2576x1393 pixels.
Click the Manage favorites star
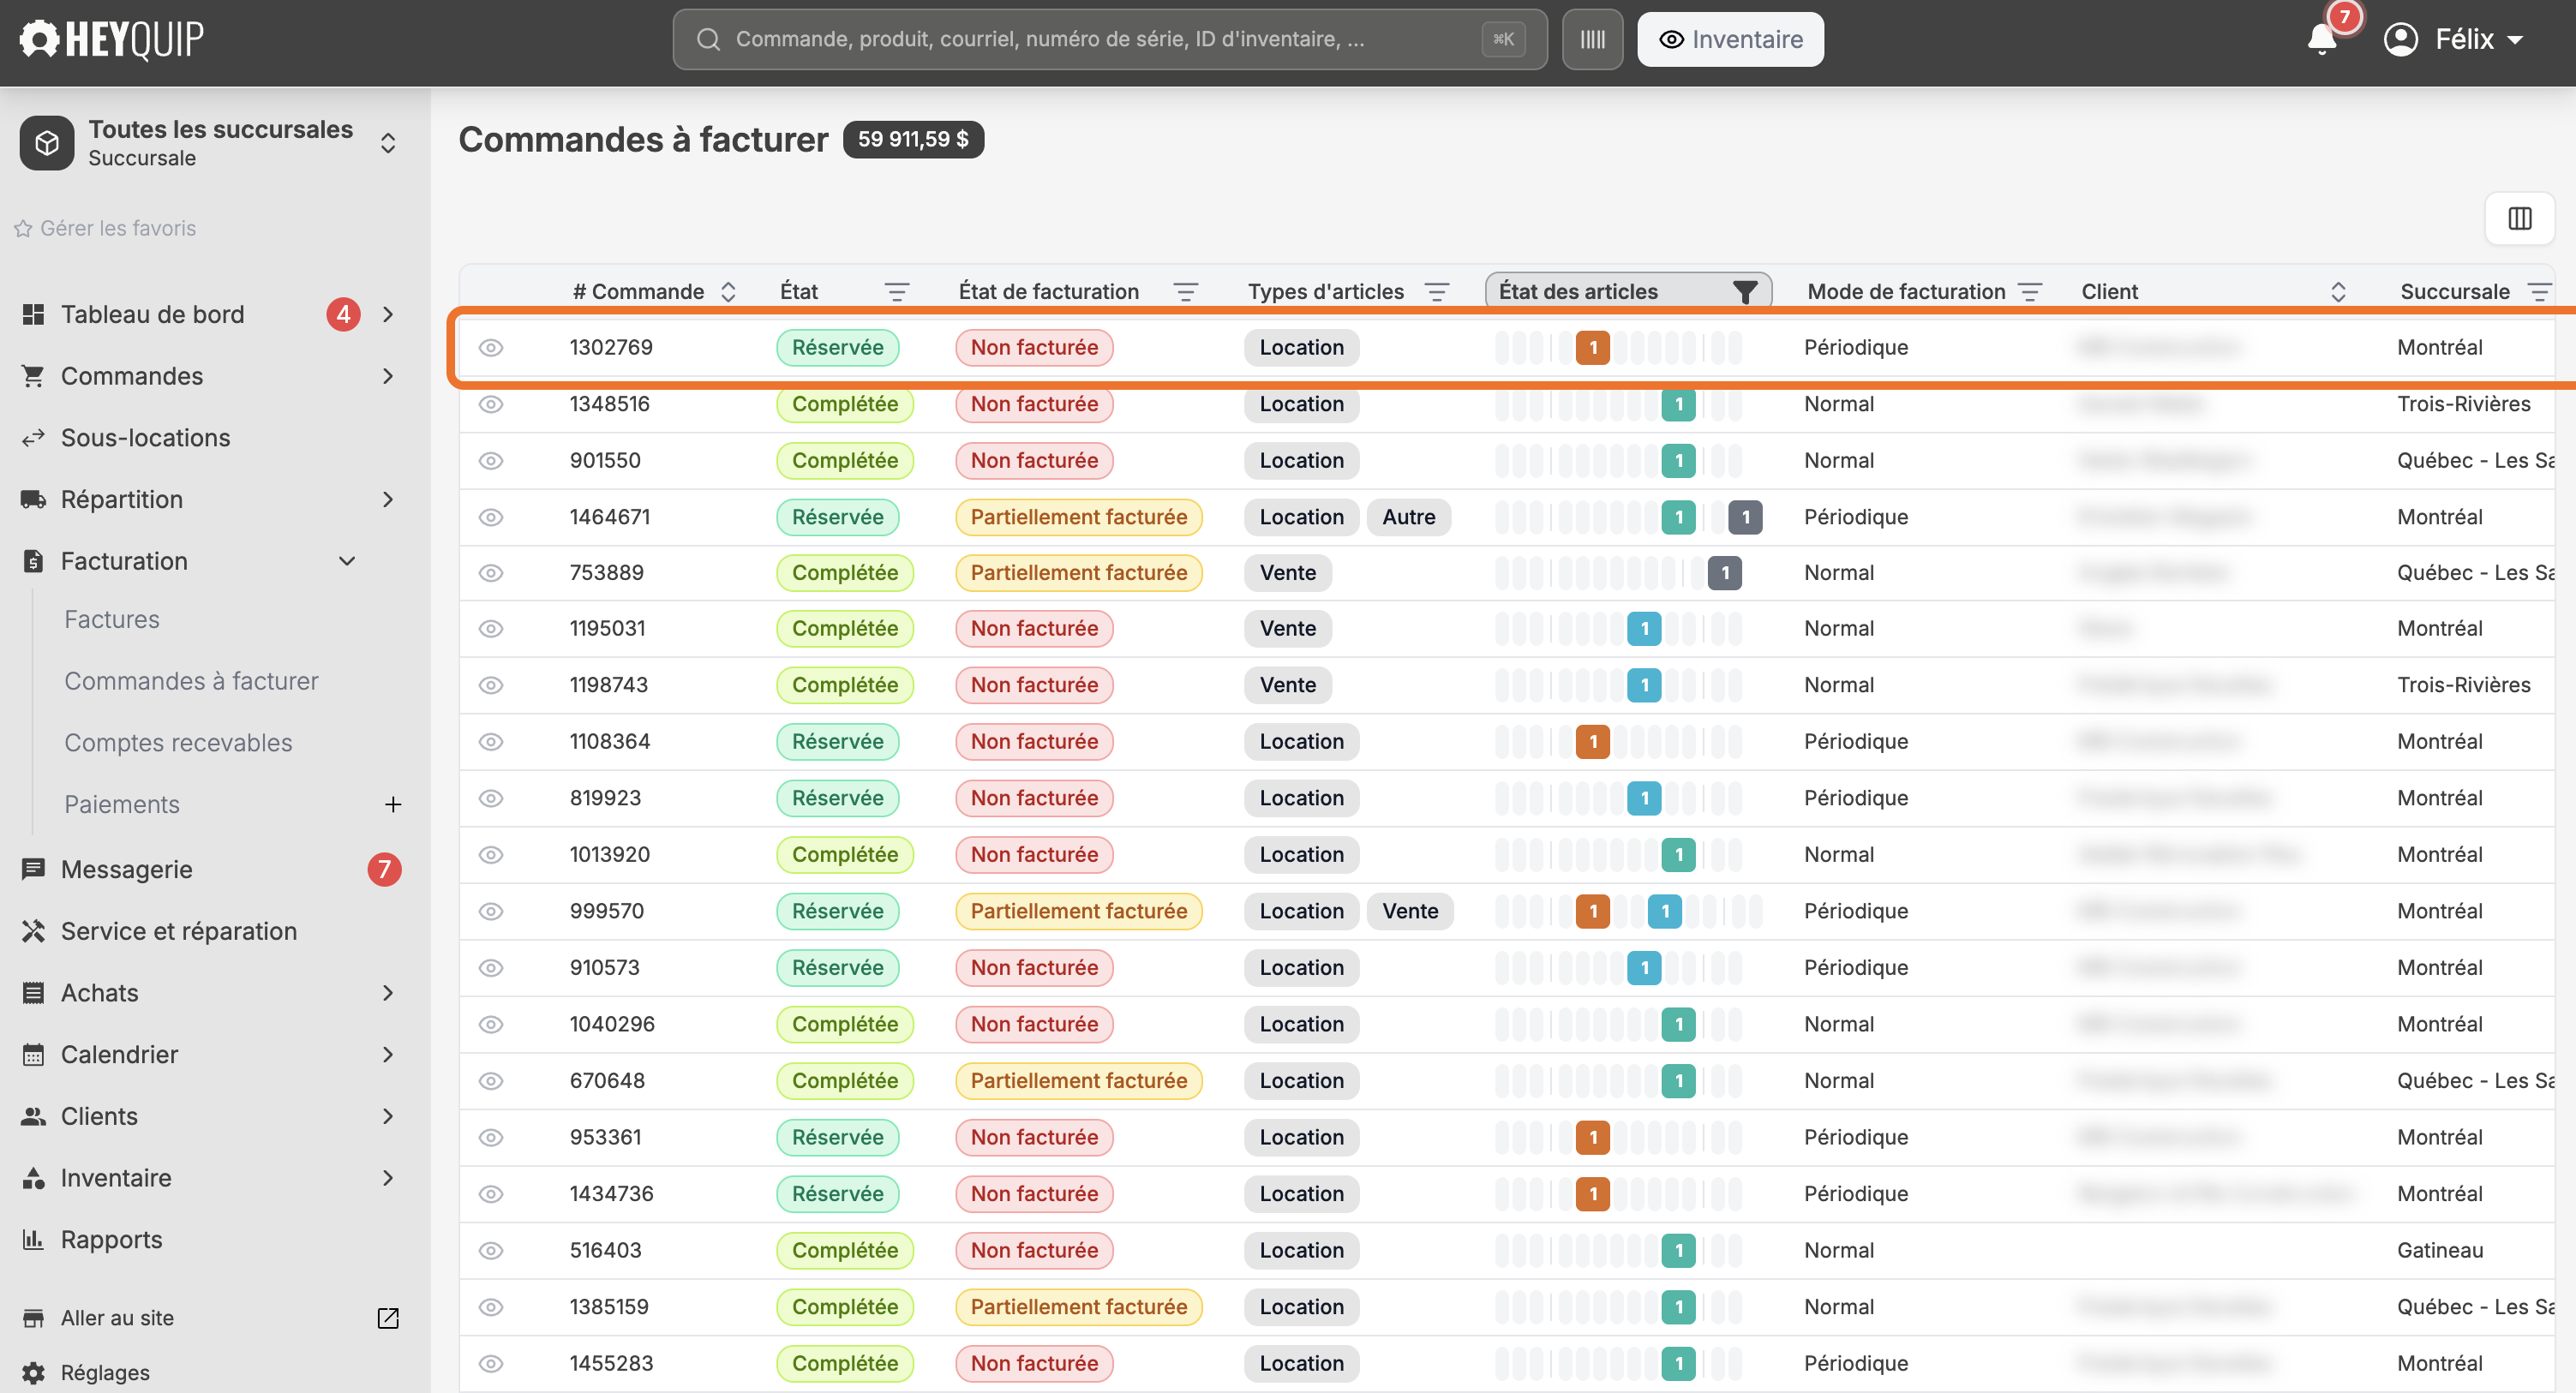pos(23,228)
